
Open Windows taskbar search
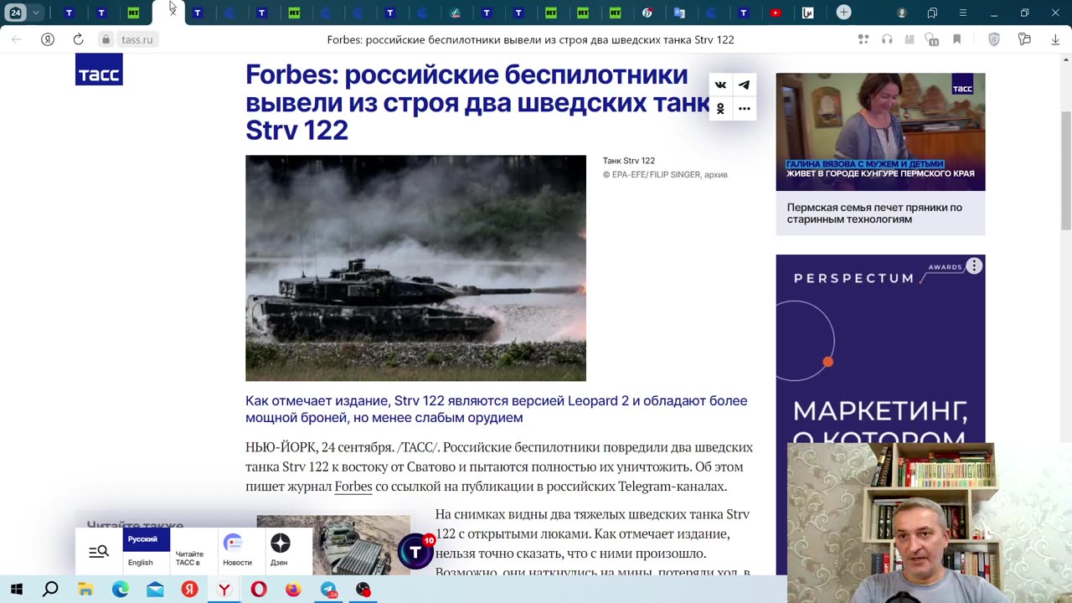50,590
